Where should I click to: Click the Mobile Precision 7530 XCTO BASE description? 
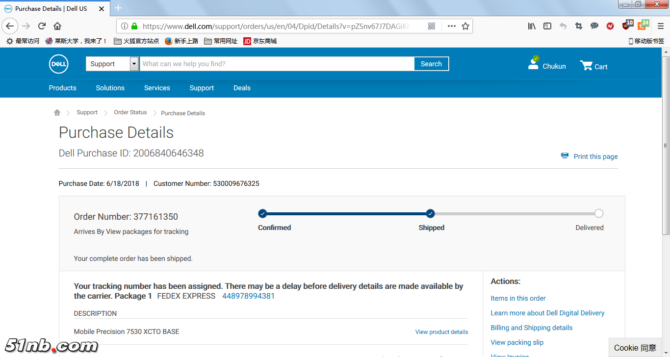coord(127,331)
